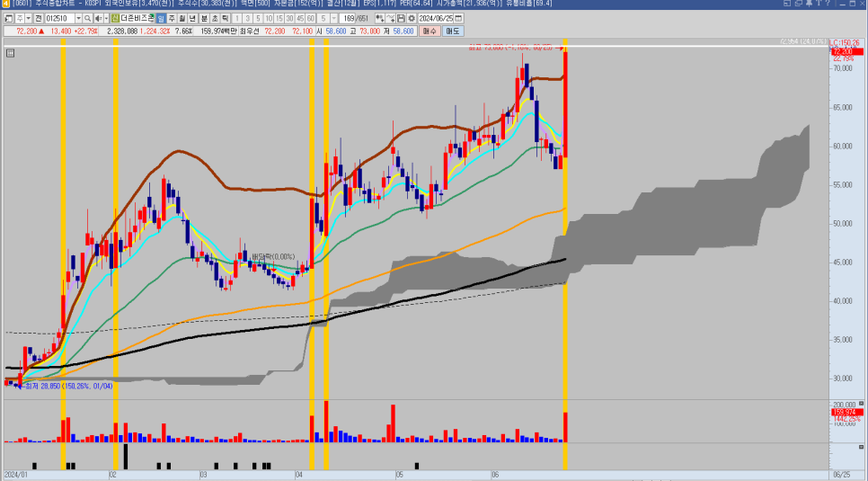This screenshot has height=481, width=868.
Task: Open the stock search magnifier
Action: click(x=87, y=18)
